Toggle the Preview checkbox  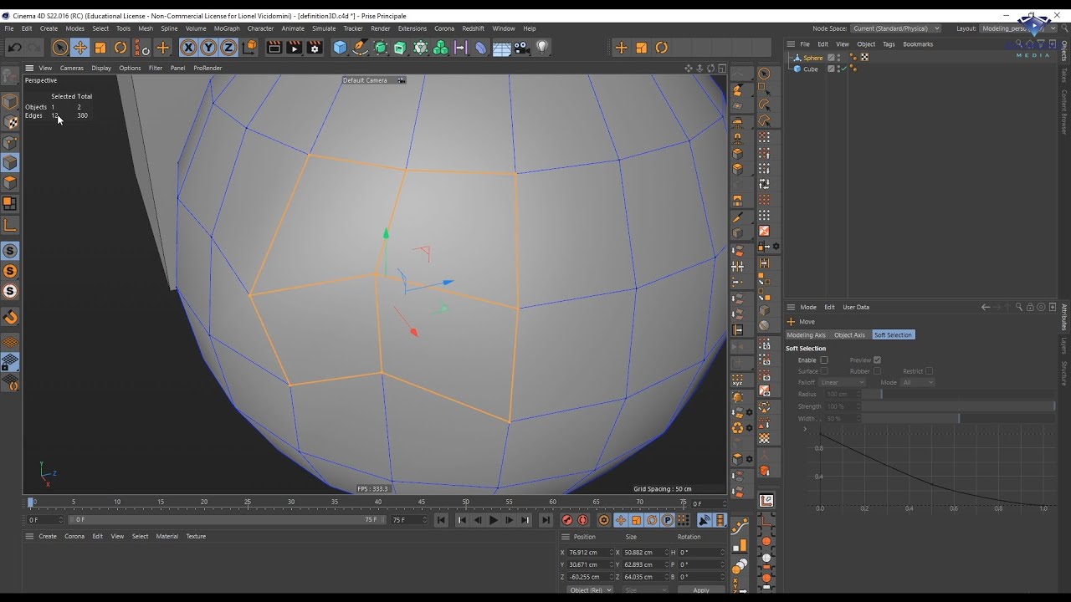pyautogui.click(x=877, y=360)
